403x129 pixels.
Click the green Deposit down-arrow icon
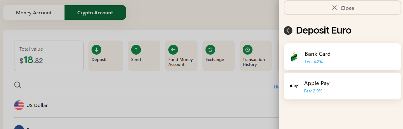[x=96, y=49]
